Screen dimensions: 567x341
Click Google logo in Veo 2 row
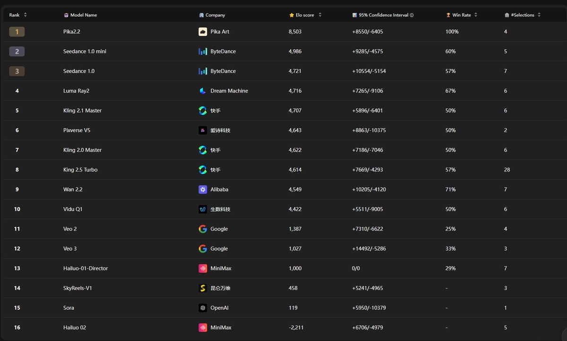[203, 229]
